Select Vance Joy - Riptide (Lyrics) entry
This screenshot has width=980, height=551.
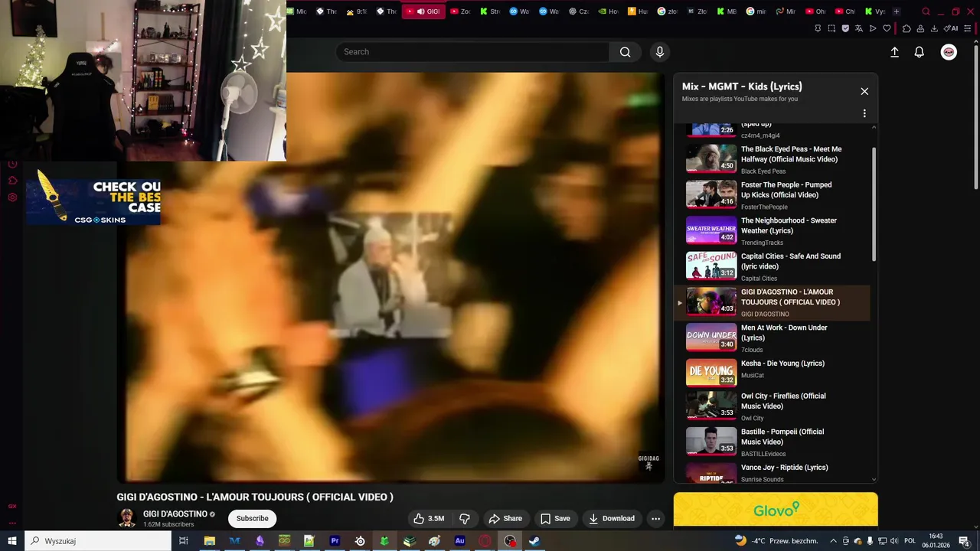coord(773,473)
